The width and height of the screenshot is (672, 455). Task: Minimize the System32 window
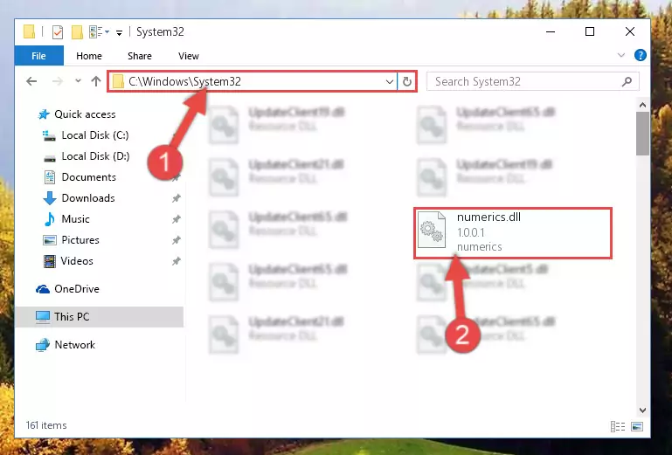(x=551, y=31)
